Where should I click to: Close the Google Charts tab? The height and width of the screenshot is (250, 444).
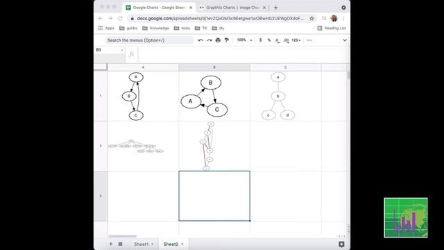191,8
